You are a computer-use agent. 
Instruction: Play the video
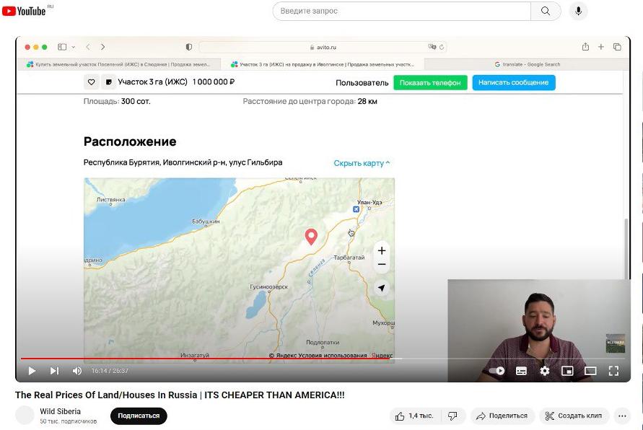tap(32, 371)
